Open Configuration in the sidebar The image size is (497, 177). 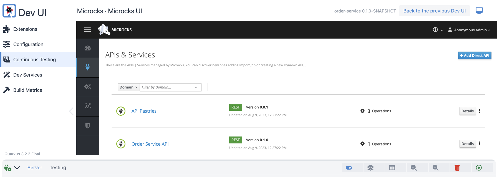click(38, 44)
